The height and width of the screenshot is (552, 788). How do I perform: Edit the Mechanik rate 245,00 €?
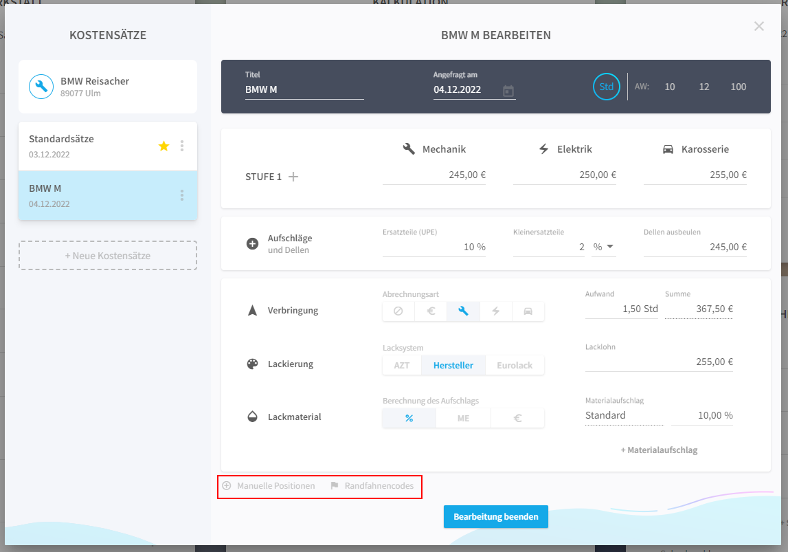(x=434, y=175)
